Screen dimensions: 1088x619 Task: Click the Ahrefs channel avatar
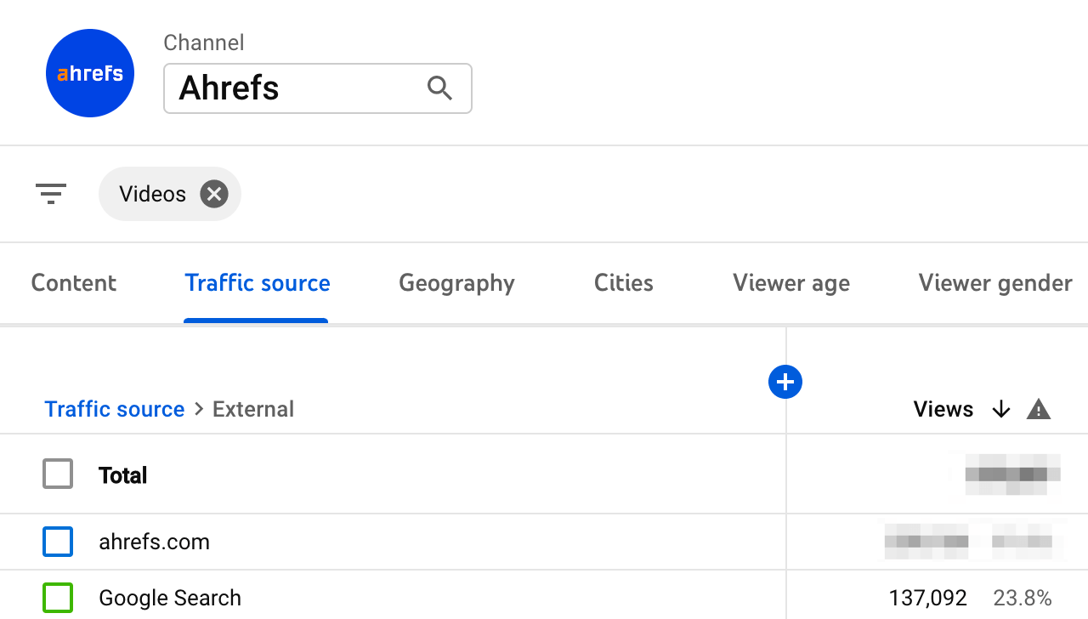[x=89, y=72]
